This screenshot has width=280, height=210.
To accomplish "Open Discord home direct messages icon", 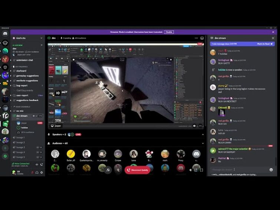I will point(5,34).
